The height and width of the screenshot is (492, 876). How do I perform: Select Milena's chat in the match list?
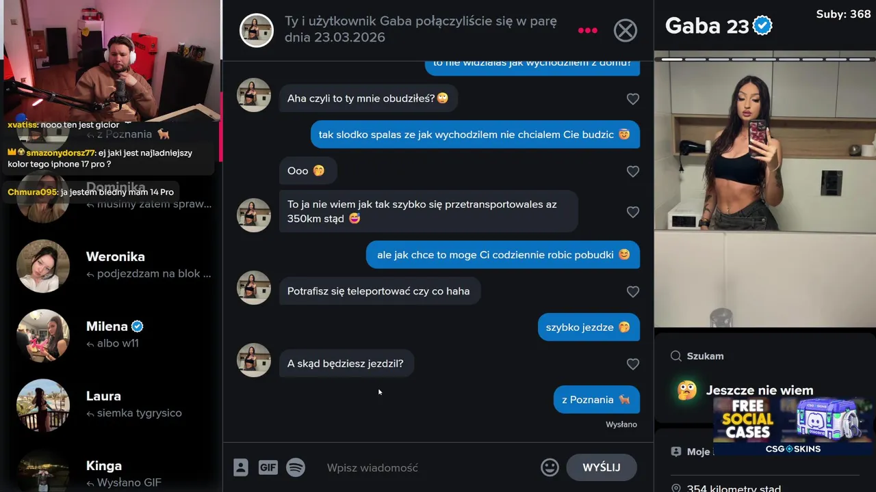(113, 335)
